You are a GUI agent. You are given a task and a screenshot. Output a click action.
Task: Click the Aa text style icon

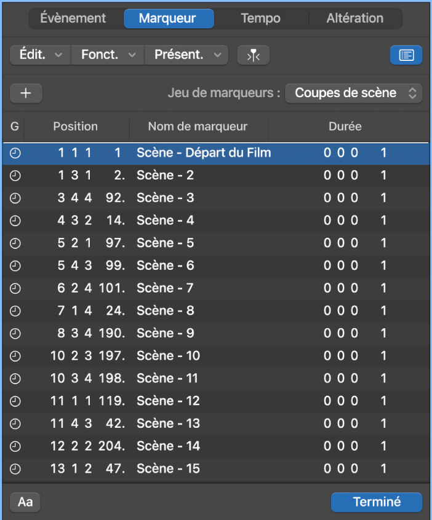tap(25, 502)
